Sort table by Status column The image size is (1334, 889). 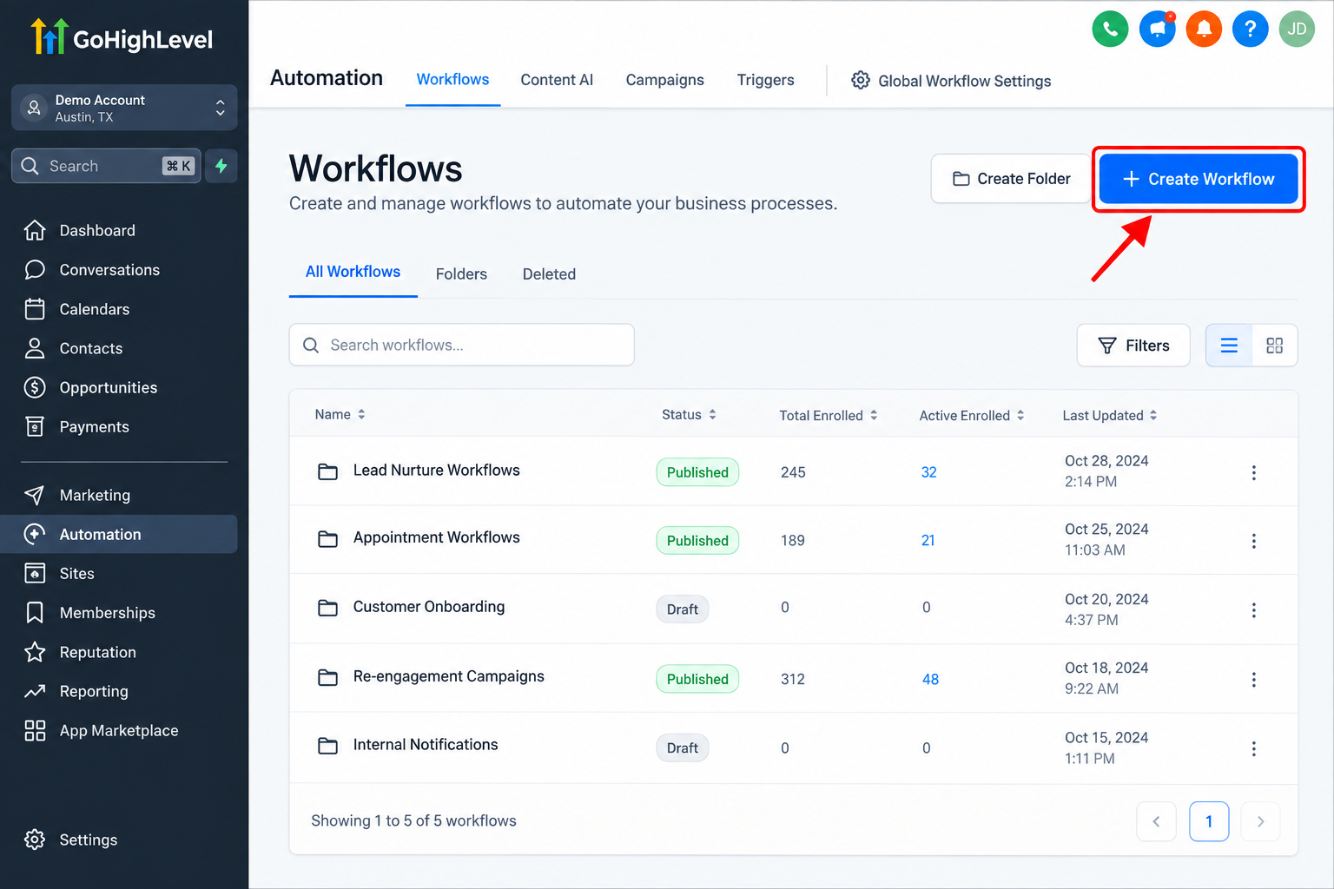(x=689, y=415)
